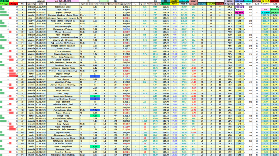Image resolution: width=279 pixels, height=156 pixels.
Task: Click 'Лестер - Ньюкасл Юнайтед' cell
Action: [x=63, y=85]
